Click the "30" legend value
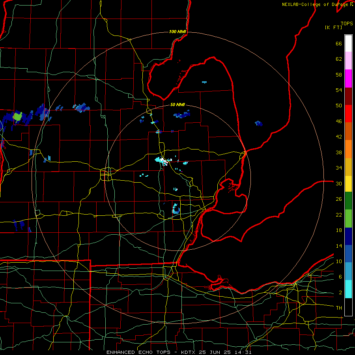The height and width of the screenshot is (355, 355). 339,183
